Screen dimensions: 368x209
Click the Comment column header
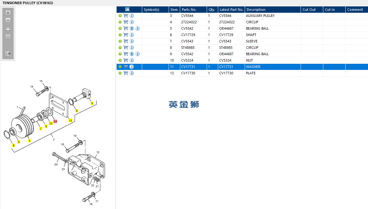coord(357,10)
